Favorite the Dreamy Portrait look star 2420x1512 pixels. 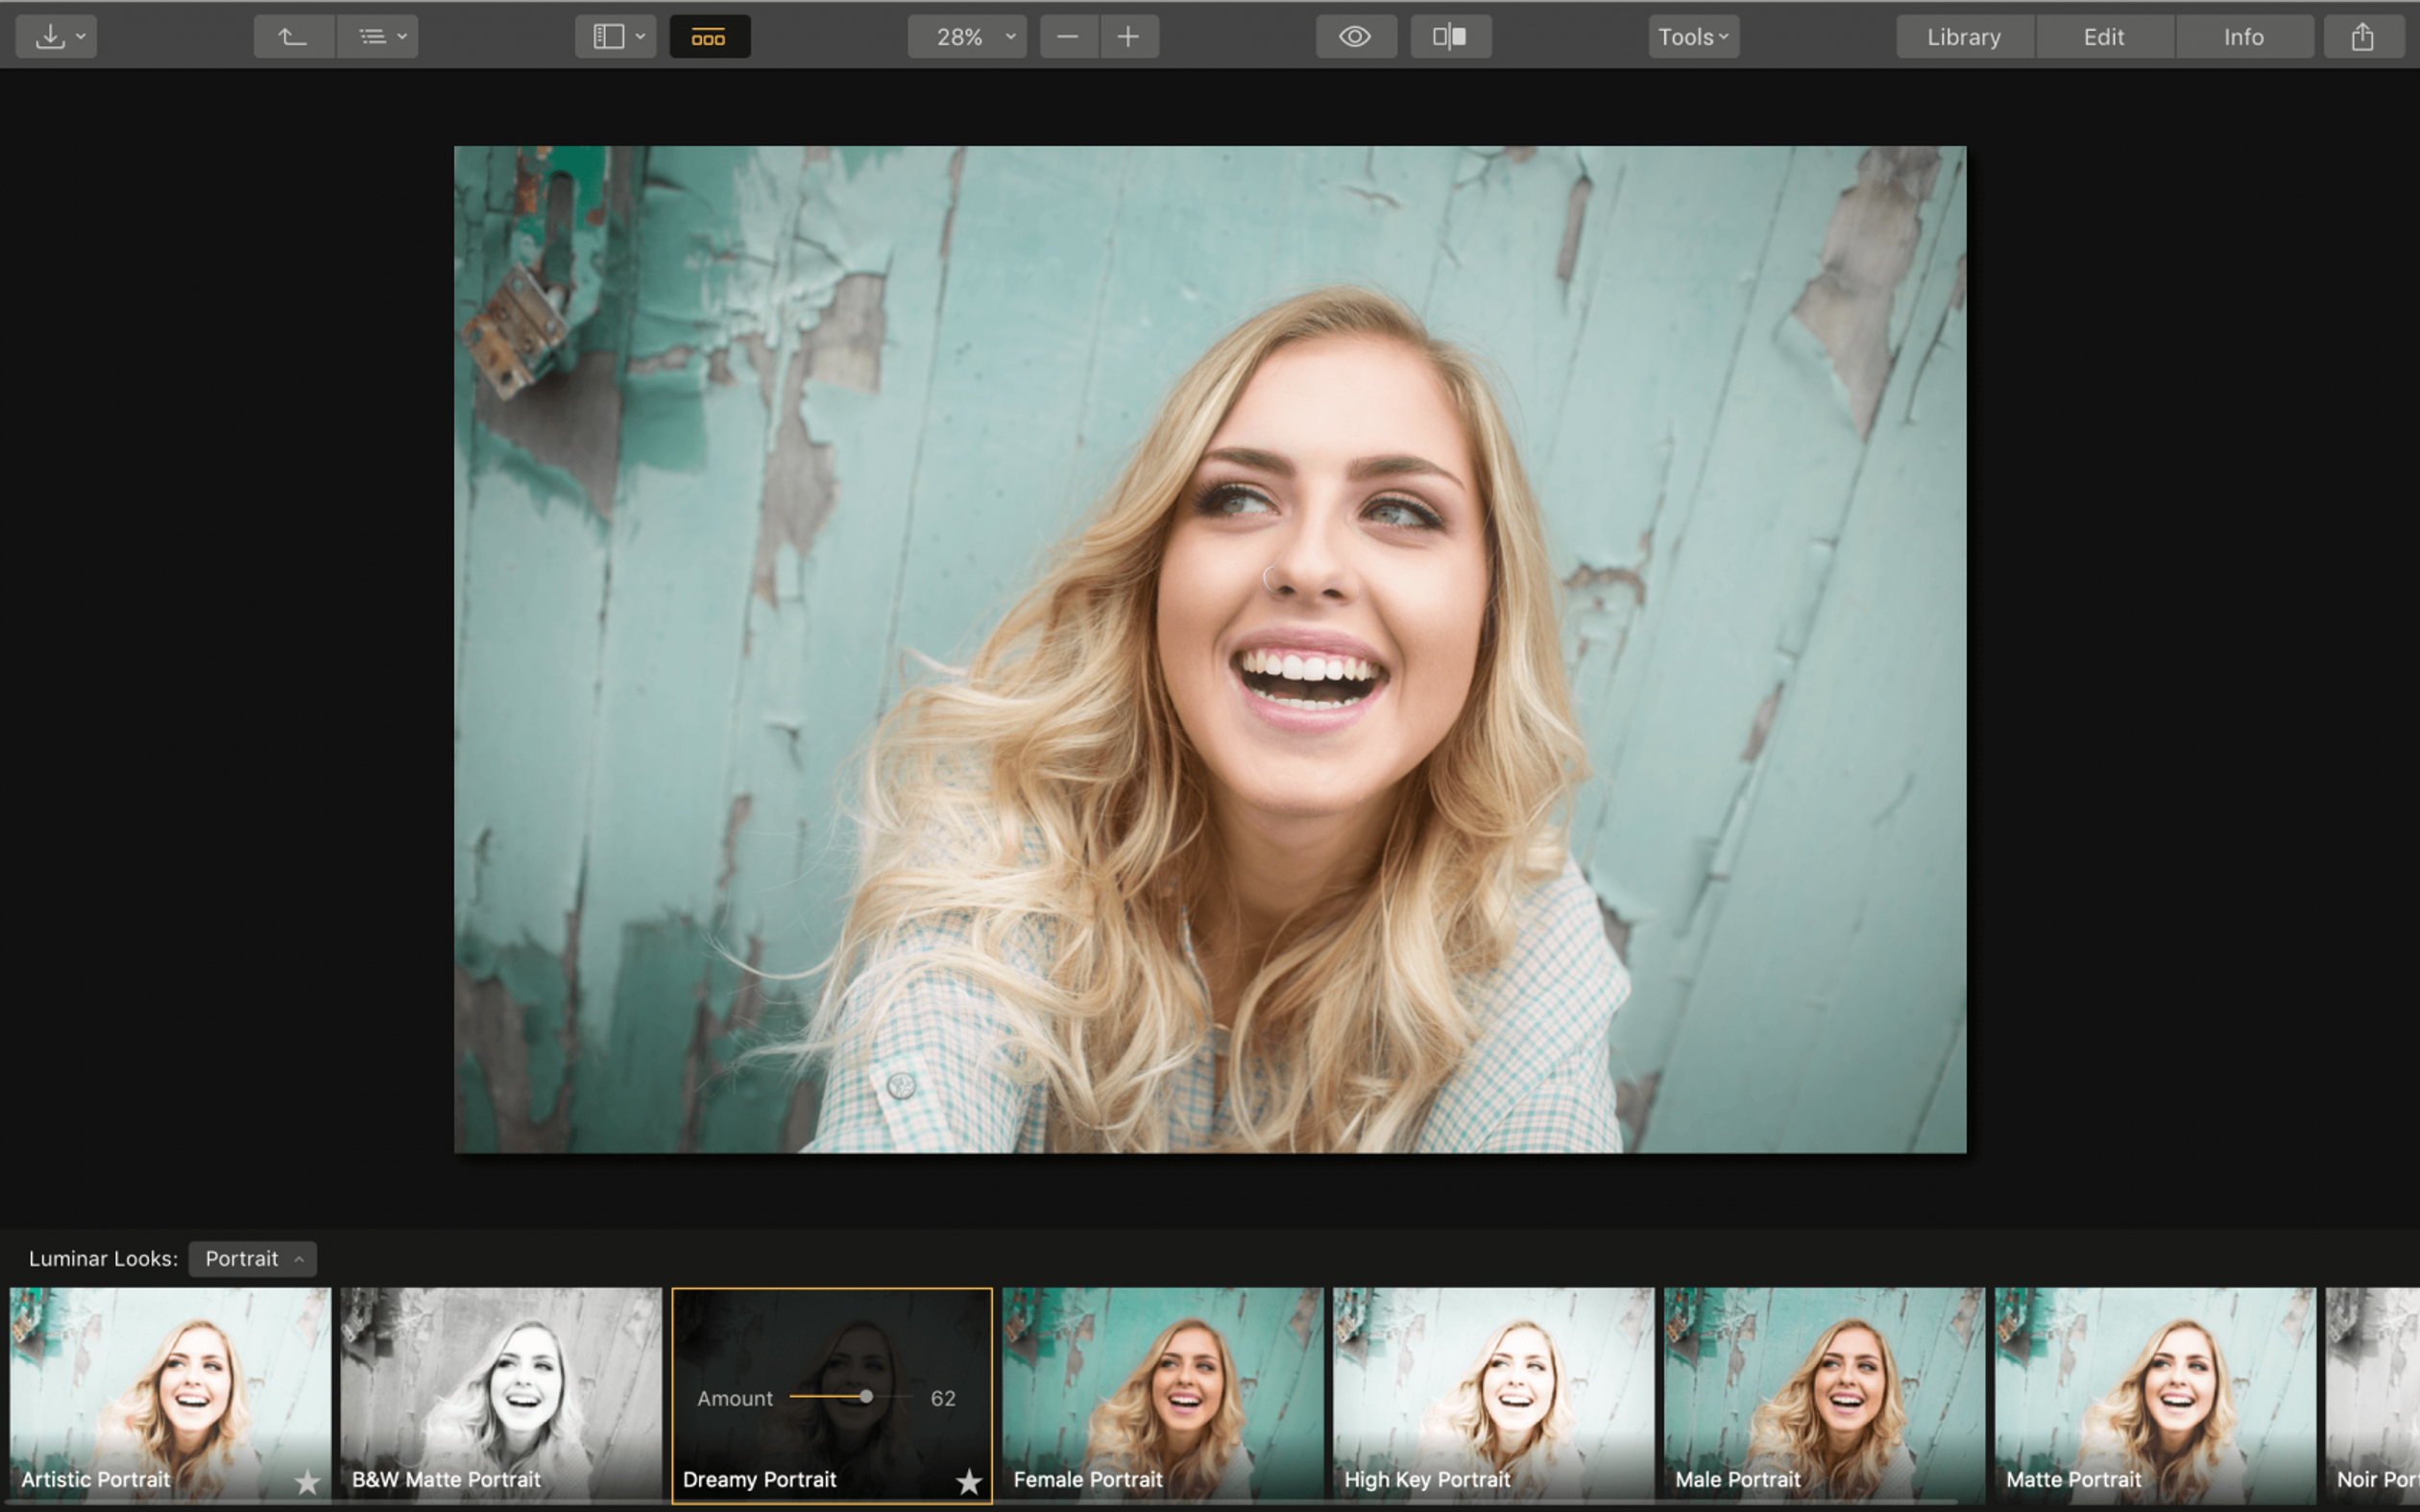[x=968, y=1481]
